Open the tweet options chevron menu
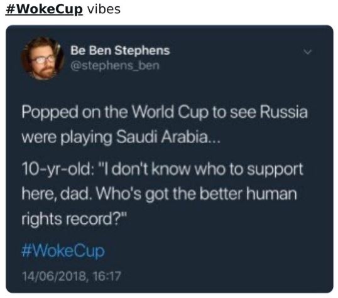 coord(307,52)
